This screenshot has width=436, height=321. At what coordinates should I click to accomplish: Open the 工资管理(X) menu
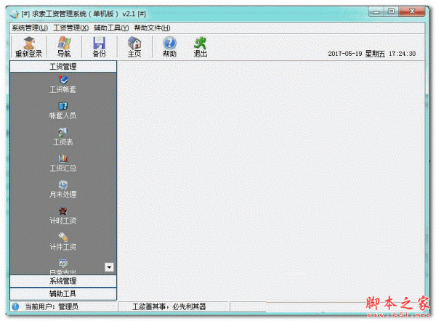click(71, 28)
